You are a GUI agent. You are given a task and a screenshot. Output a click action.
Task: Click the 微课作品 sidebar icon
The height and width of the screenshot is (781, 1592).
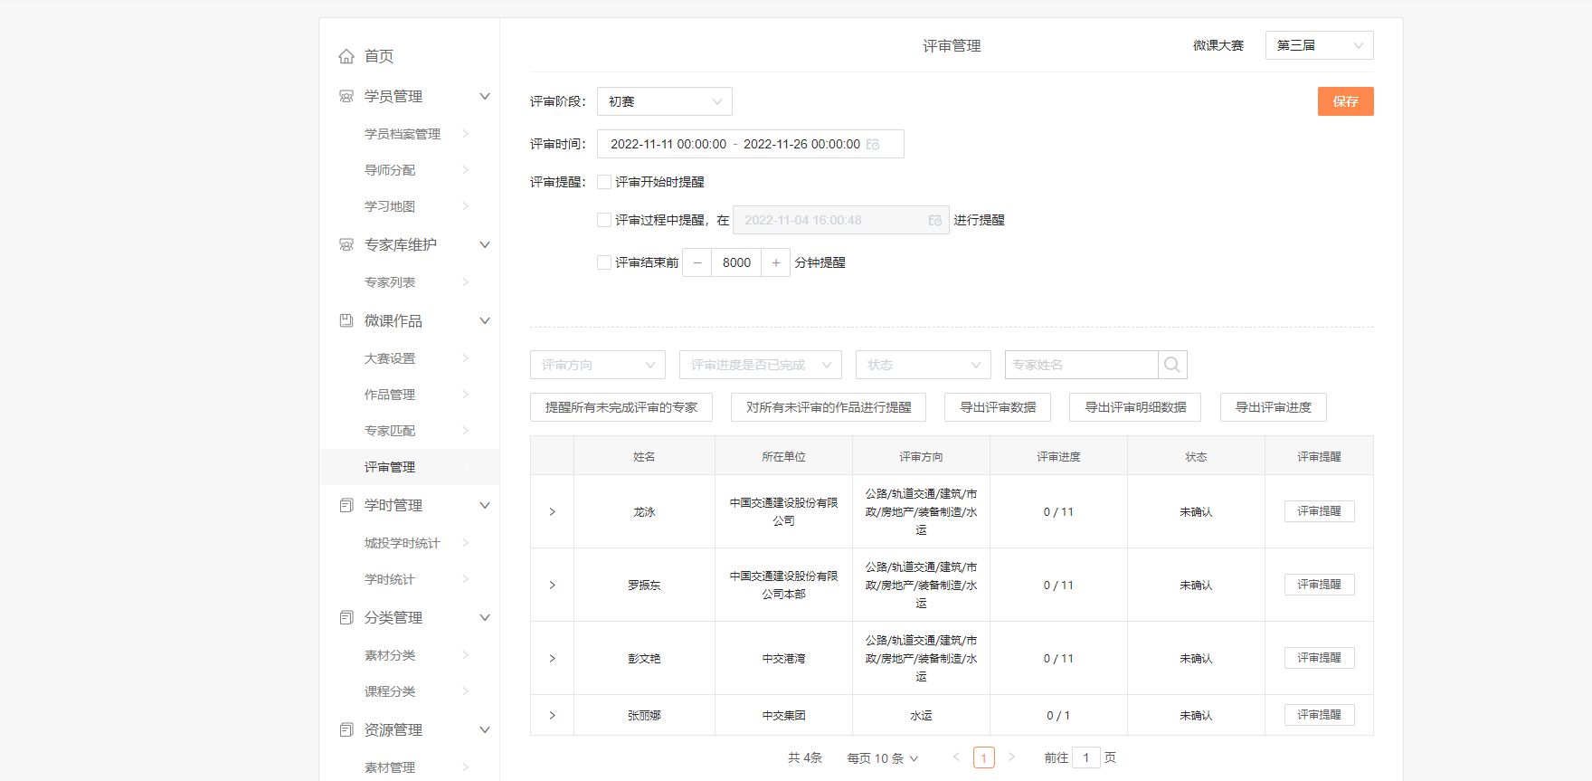[x=346, y=320]
